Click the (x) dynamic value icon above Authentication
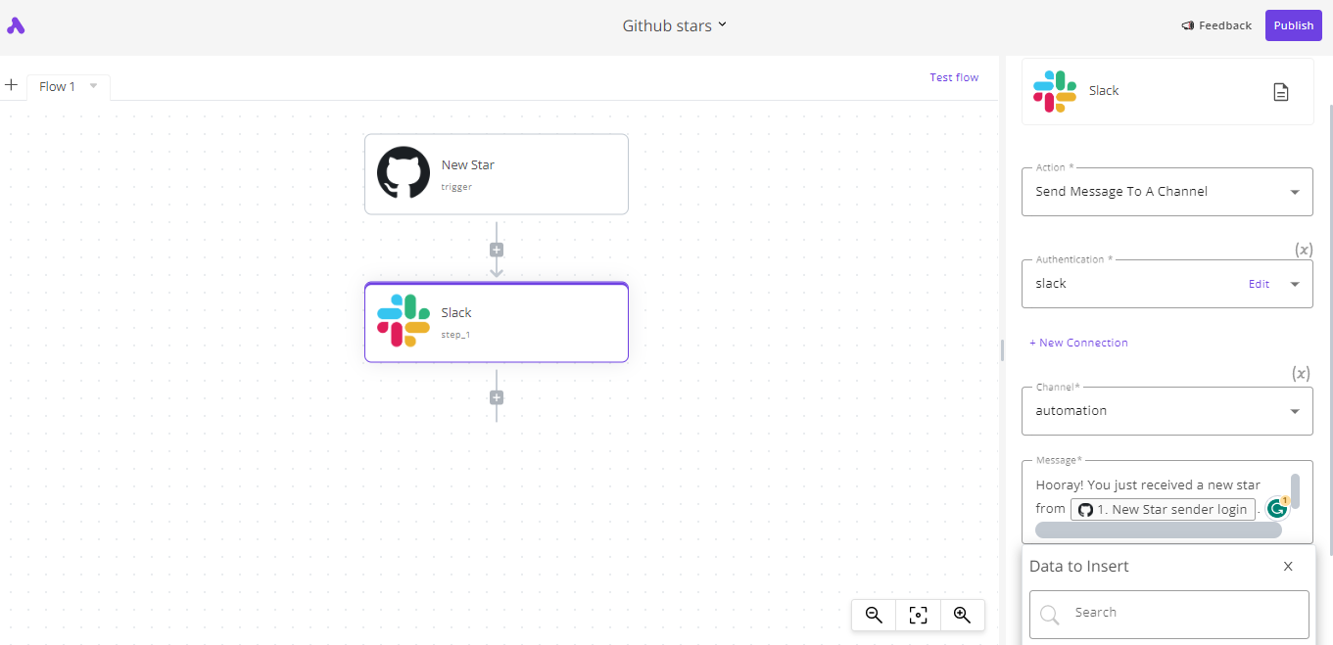This screenshot has height=645, width=1333. [1304, 250]
